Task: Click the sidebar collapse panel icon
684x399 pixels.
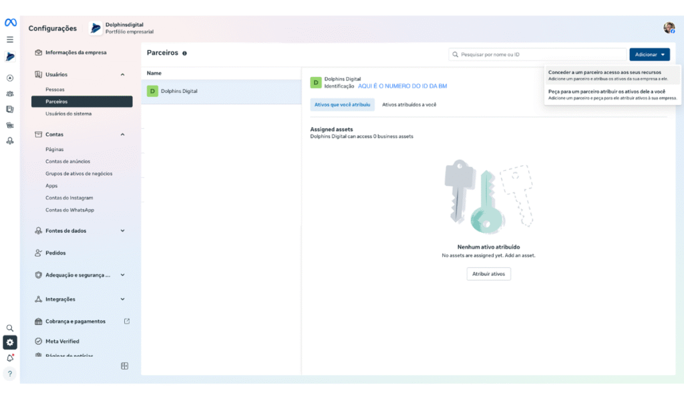Action: 124,366
